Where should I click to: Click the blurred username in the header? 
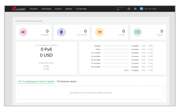click(x=151, y=9)
